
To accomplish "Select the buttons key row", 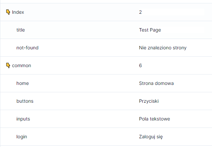I will (x=106, y=101).
